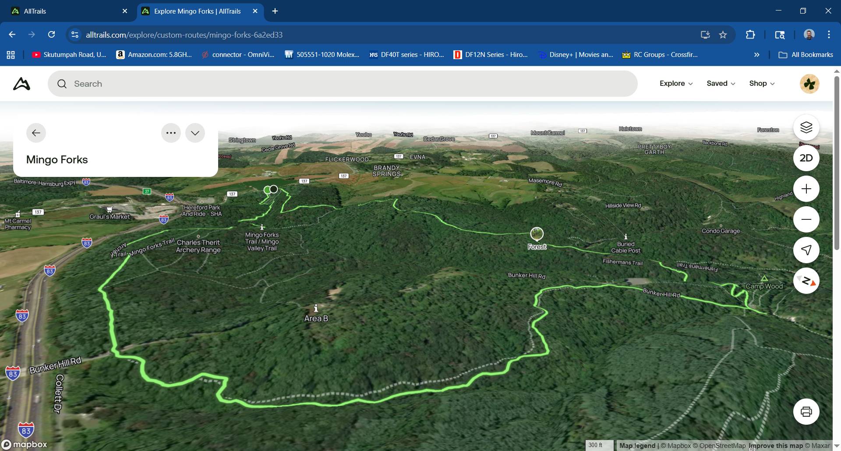This screenshot has width=841, height=451.
Task: Expand the Mingo Forks route card
Action: click(195, 133)
